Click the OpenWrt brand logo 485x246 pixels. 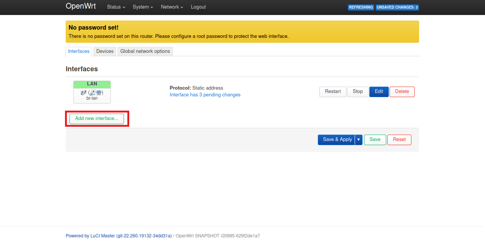click(x=81, y=6)
